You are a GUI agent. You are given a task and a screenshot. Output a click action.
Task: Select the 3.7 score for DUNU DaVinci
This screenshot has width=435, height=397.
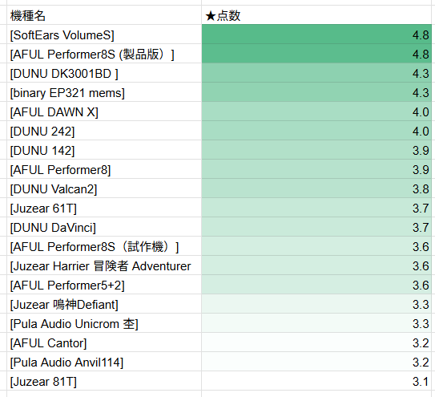[316, 227]
